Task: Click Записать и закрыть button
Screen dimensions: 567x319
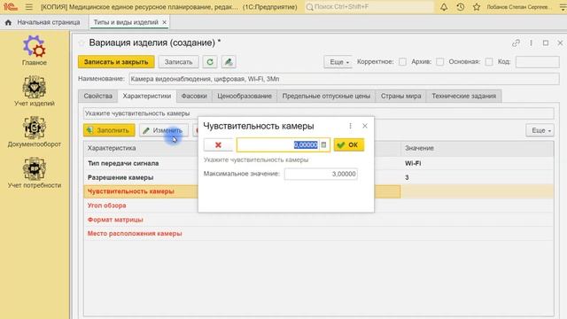Action: (x=116, y=62)
